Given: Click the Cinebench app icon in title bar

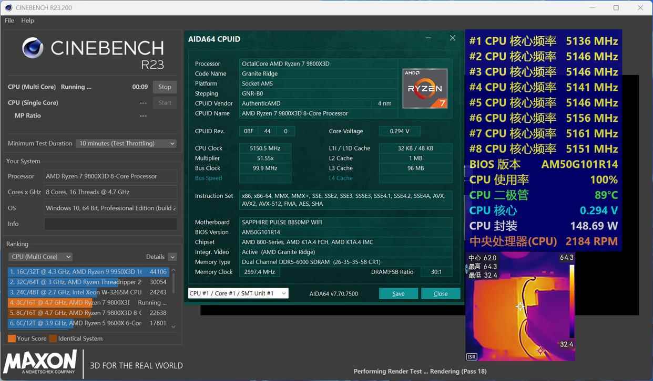Looking at the screenshot, I should (8, 8).
